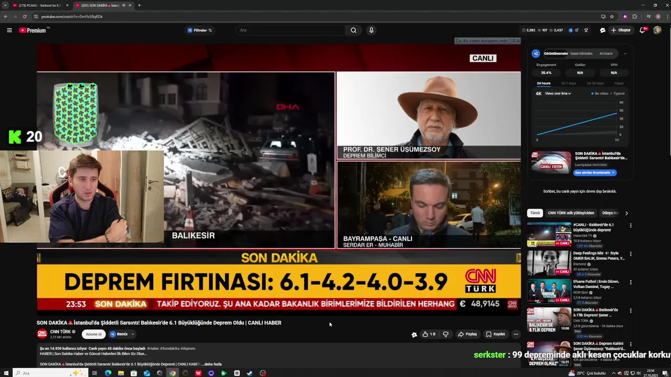Open the Efsane Futbol video thumbnail

click(x=549, y=292)
